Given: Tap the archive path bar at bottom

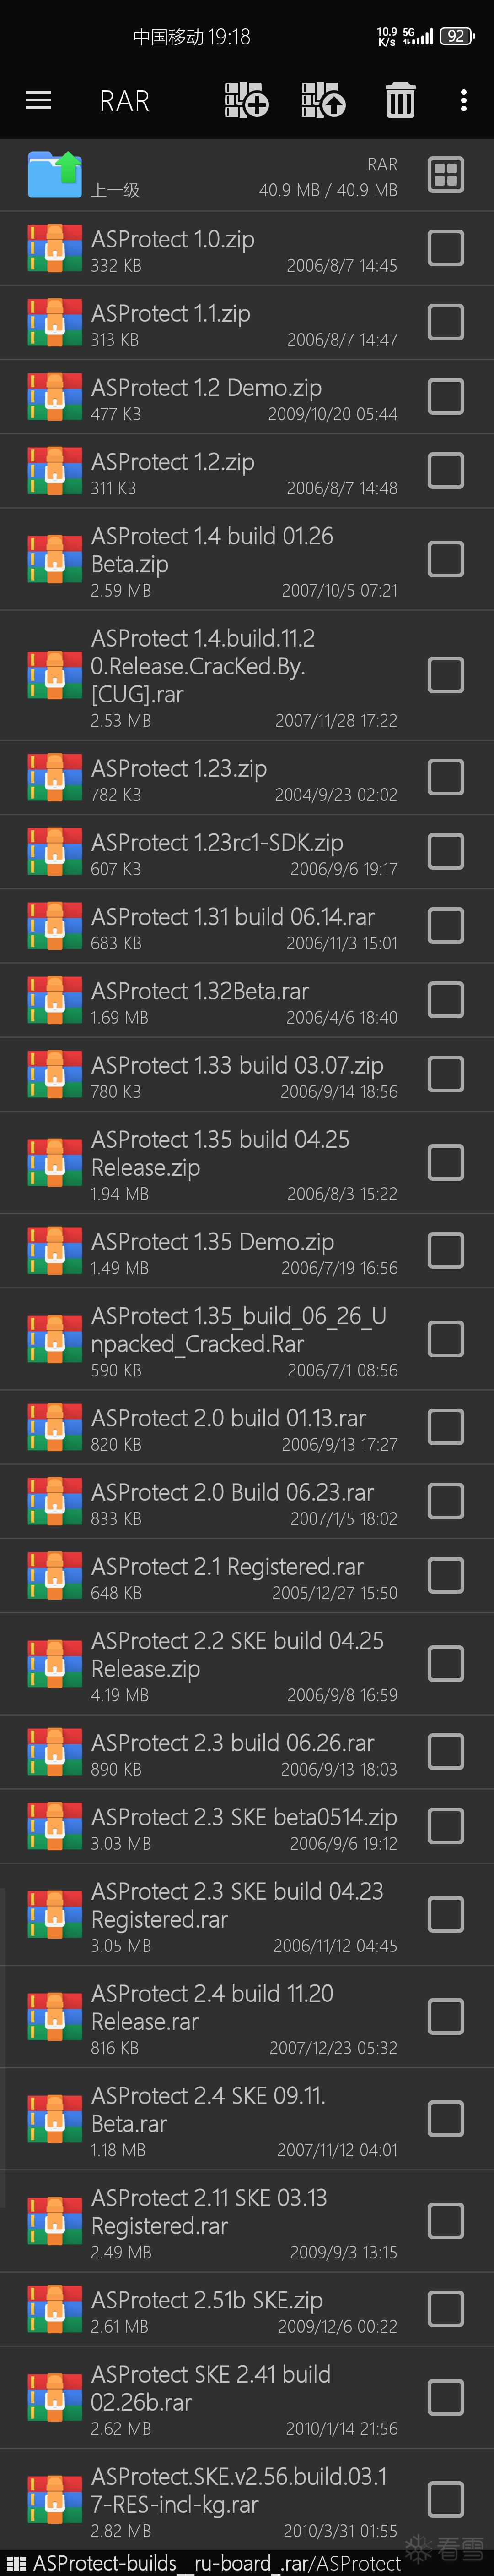Looking at the screenshot, I should point(215,2563).
